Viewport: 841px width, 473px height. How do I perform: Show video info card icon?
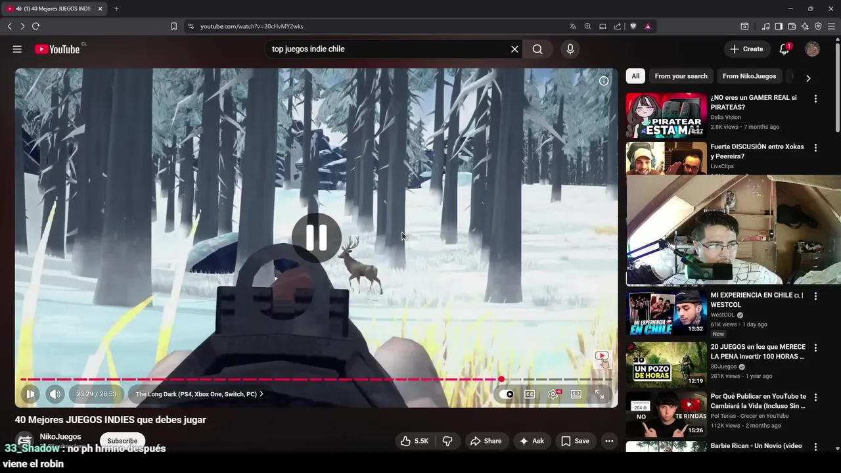click(604, 81)
